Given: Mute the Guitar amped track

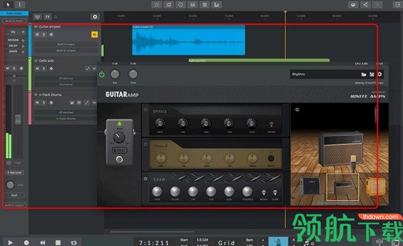Looking at the screenshot, I should click(x=37, y=34).
